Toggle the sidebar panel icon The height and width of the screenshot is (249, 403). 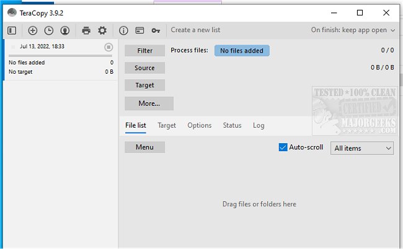(x=11, y=30)
